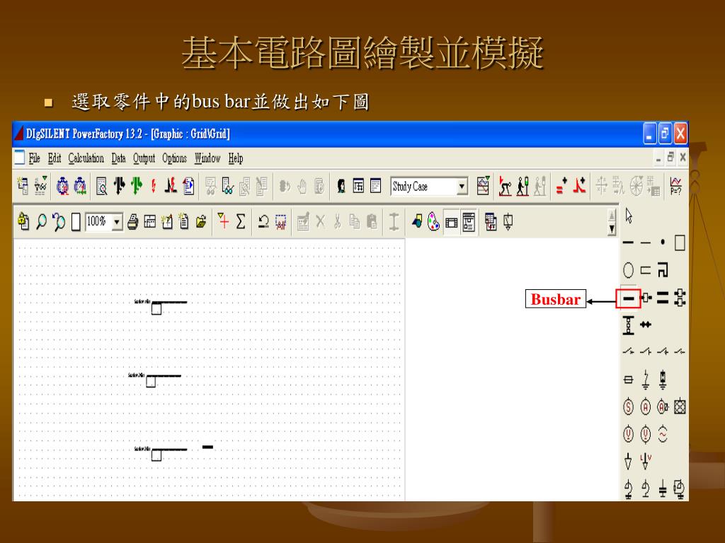The width and height of the screenshot is (725, 543).
Task: Click the rebuild/undo arrow icon
Action: [x=263, y=222]
